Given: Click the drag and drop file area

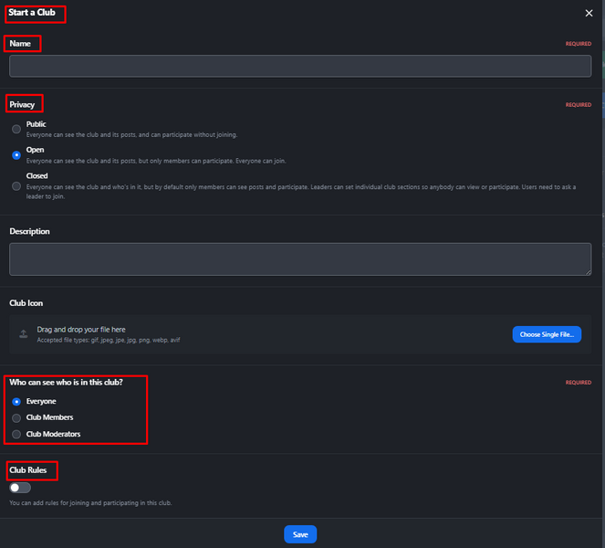Looking at the screenshot, I should click(300, 334).
